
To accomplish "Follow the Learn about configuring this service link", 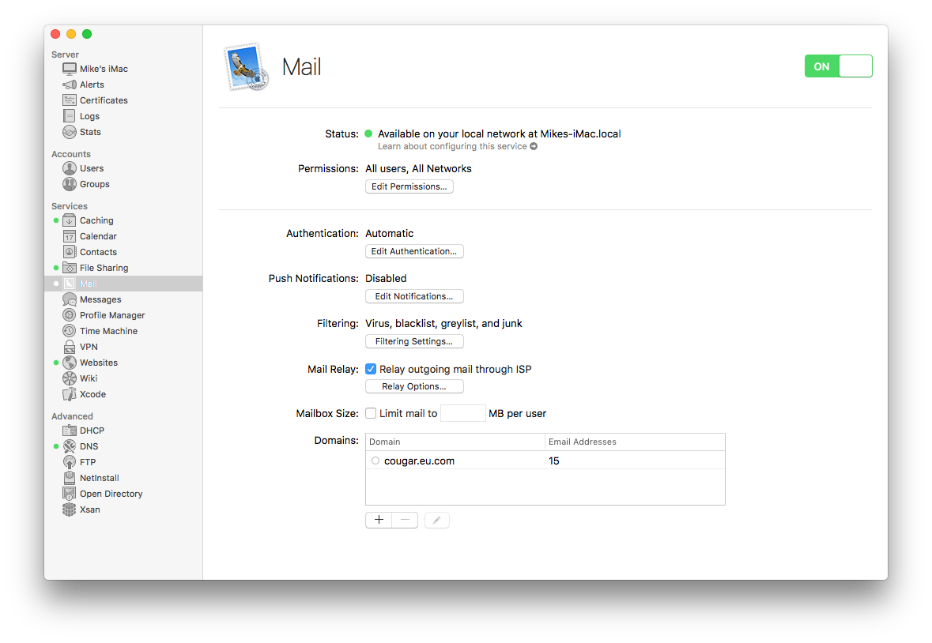I will (452, 147).
